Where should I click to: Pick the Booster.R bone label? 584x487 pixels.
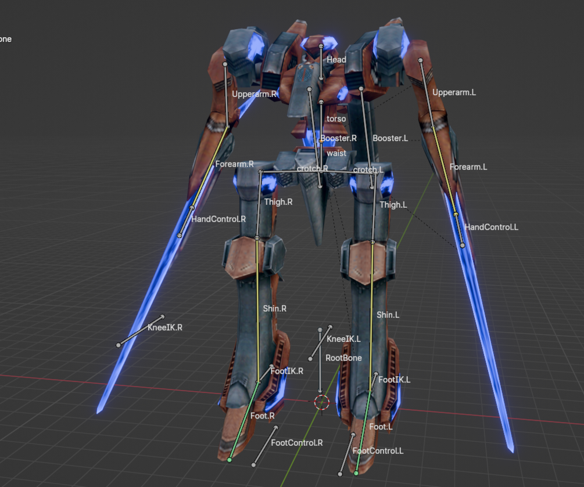[339, 138]
